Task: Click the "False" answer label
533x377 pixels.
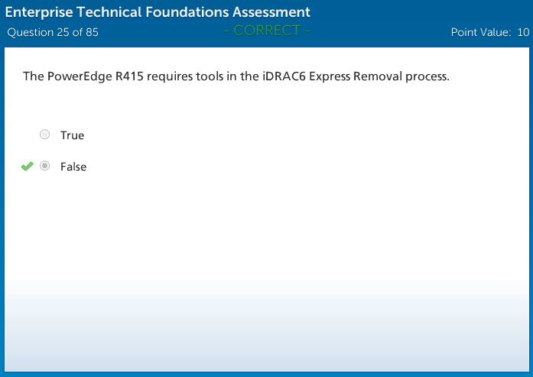Action: 73,167
